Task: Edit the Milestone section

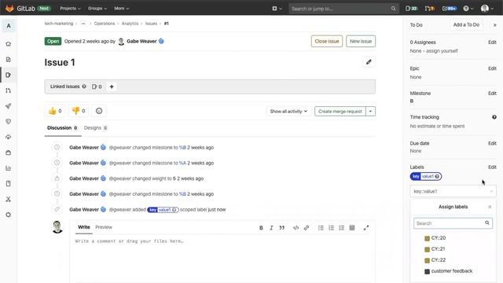Action: (x=492, y=94)
